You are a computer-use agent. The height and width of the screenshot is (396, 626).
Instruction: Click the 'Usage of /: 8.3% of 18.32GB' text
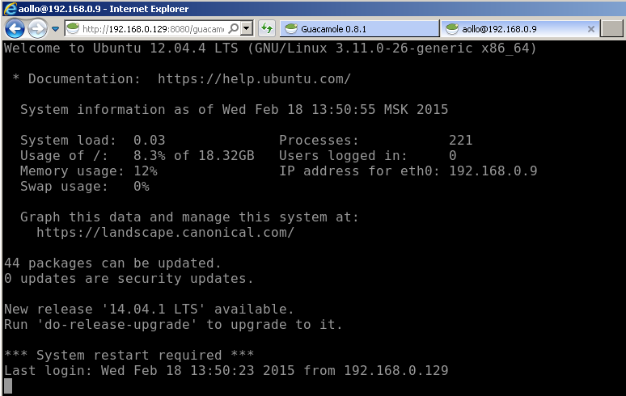click(137, 155)
